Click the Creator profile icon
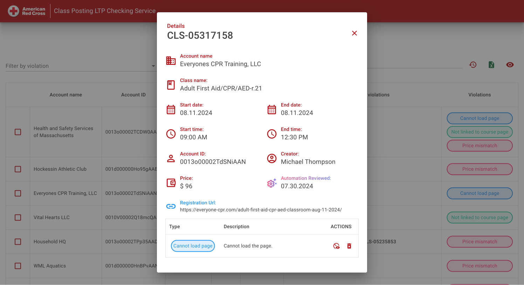 (x=272, y=158)
